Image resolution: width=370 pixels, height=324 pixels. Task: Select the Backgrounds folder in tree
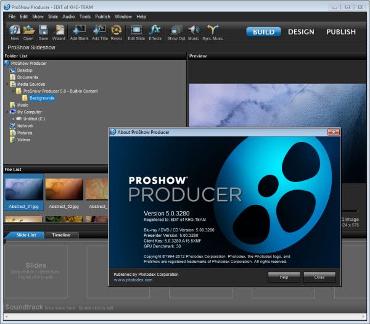click(x=42, y=98)
